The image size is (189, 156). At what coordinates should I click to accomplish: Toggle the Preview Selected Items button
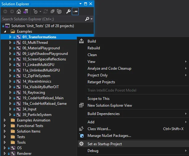click(75, 11)
